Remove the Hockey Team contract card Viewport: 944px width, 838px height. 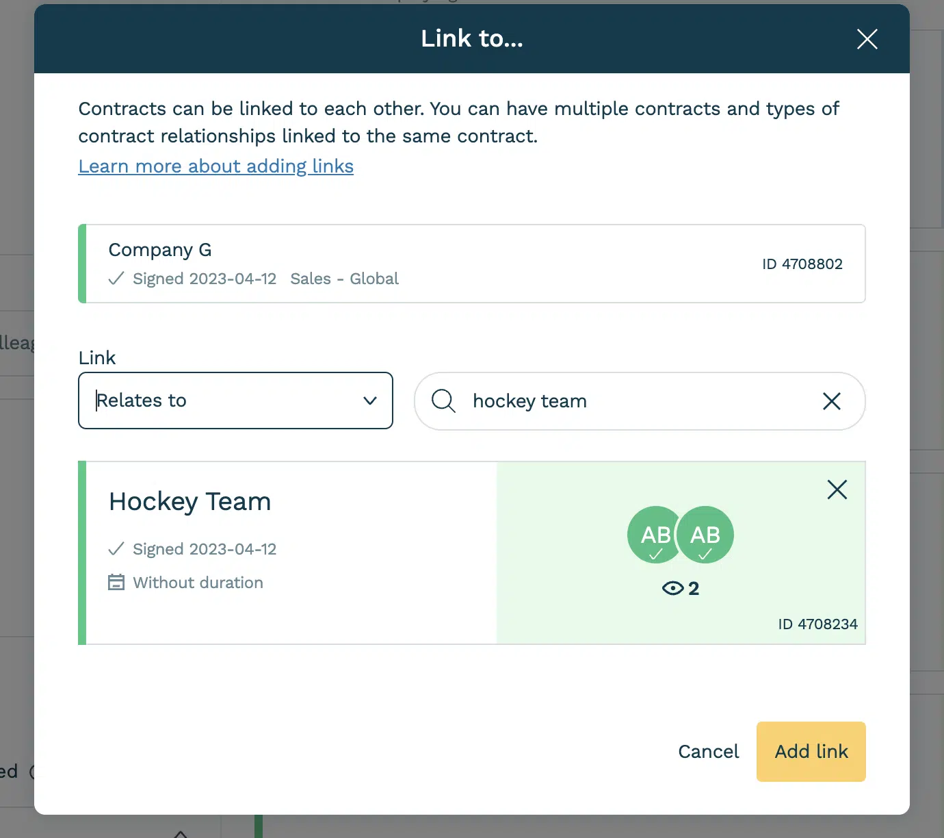pos(837,490)
